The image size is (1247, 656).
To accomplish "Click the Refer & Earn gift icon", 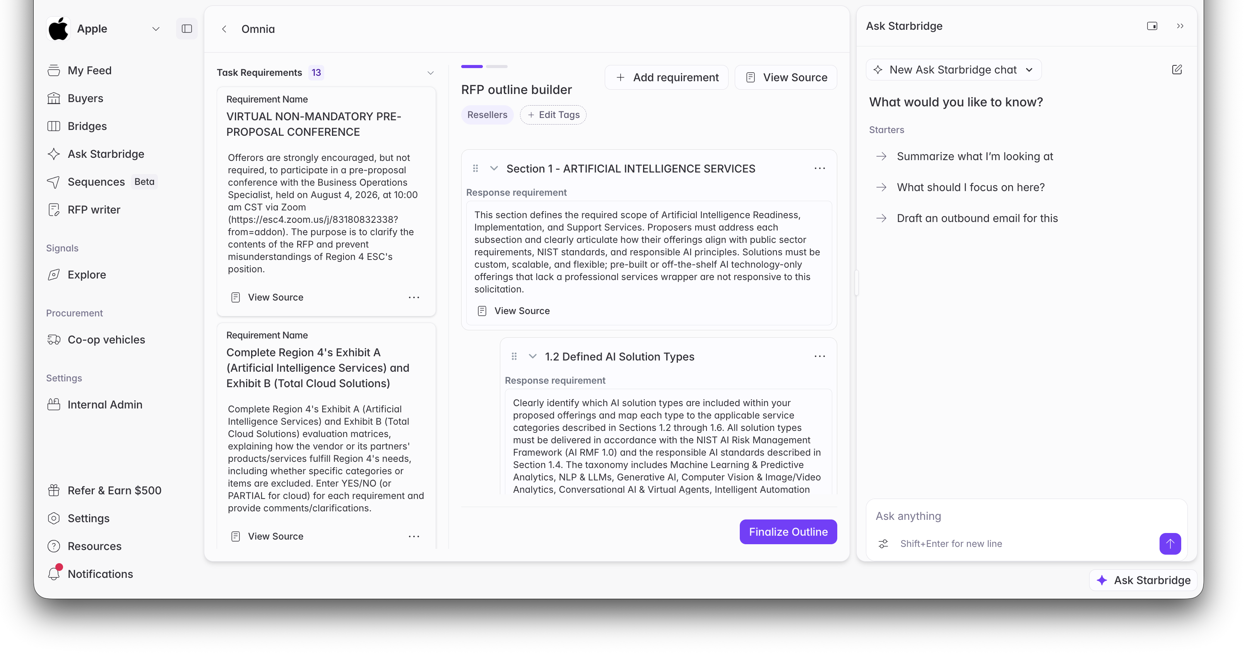I will tap(54, 490).
